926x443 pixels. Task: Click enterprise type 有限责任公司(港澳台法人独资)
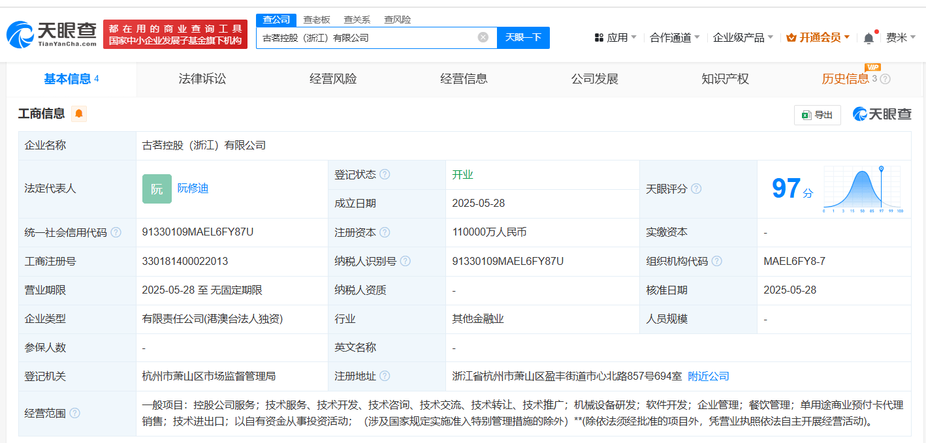point(212,318)
